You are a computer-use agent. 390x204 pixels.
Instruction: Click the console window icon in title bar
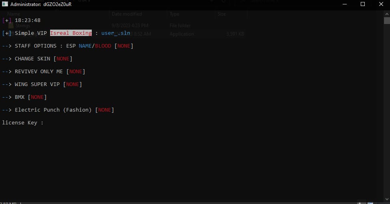(5, 4)
